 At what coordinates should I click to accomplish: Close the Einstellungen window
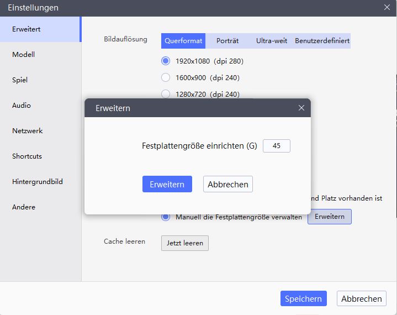(x=387, y=7)
